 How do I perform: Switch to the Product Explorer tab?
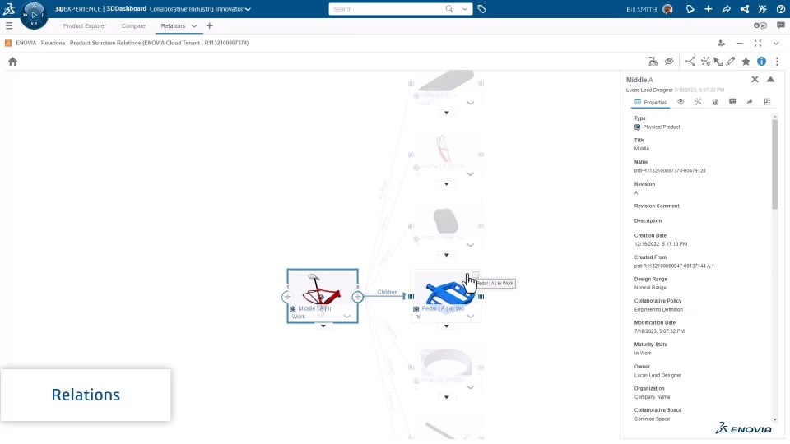click(85, 25)
